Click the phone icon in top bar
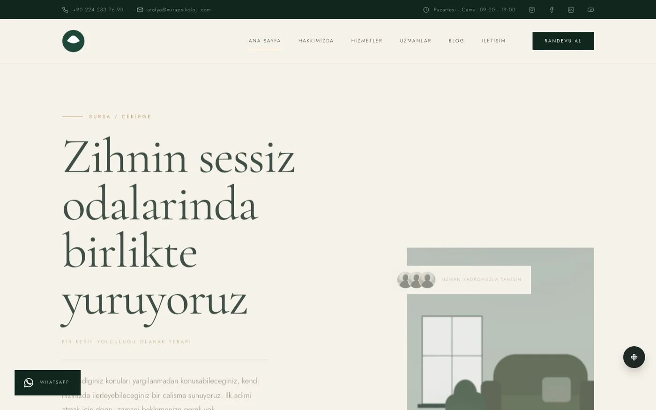656x410 pixels. tap(65, 10)
